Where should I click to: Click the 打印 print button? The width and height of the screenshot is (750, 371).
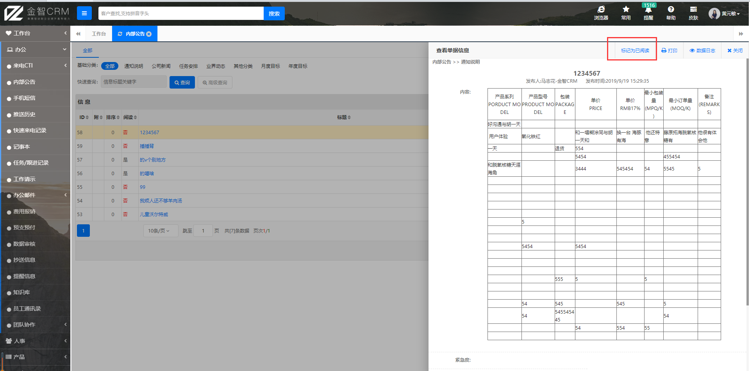coord(669,51)
